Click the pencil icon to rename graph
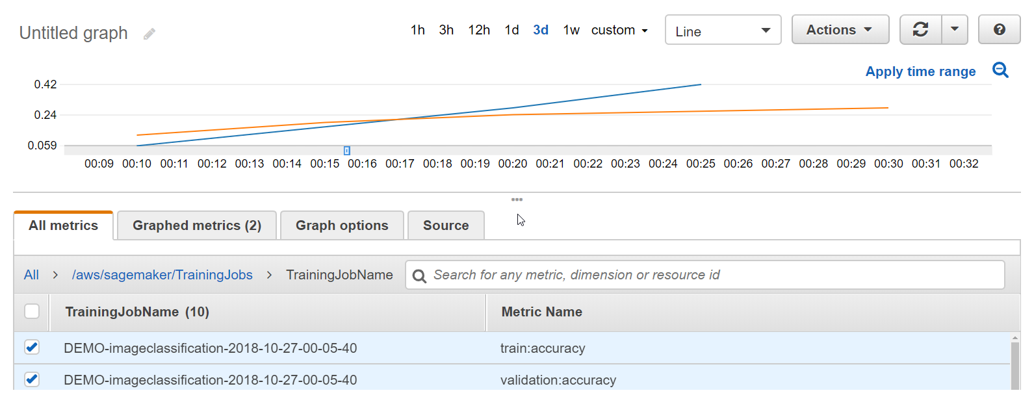1034x408 pixels. tap(149, 34)
